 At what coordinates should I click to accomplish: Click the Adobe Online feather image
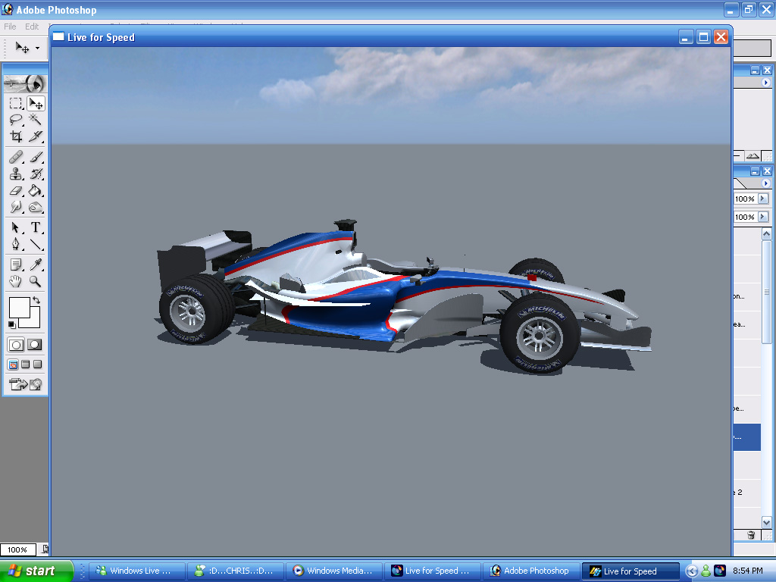coord(26,83)
